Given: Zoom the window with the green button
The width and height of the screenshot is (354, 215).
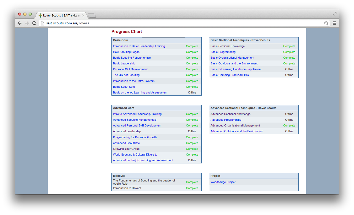Looking at the screenshot, I should (30, 14).
